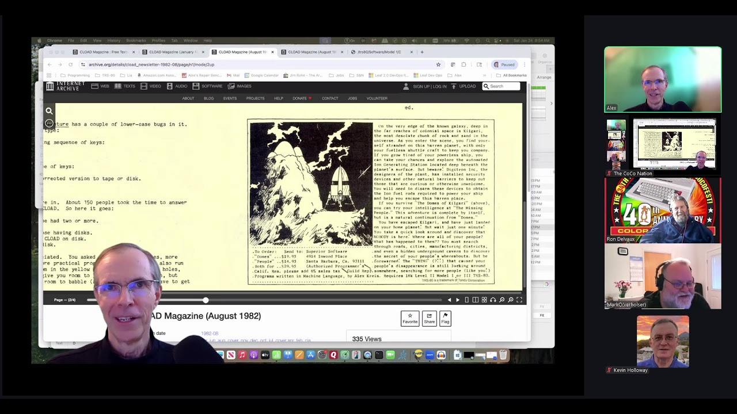The height and width of the screenshot is (414, 737).
Task: Open the Bookmarks menu in macOS menu bar
Action: click(x=136, y=40)
